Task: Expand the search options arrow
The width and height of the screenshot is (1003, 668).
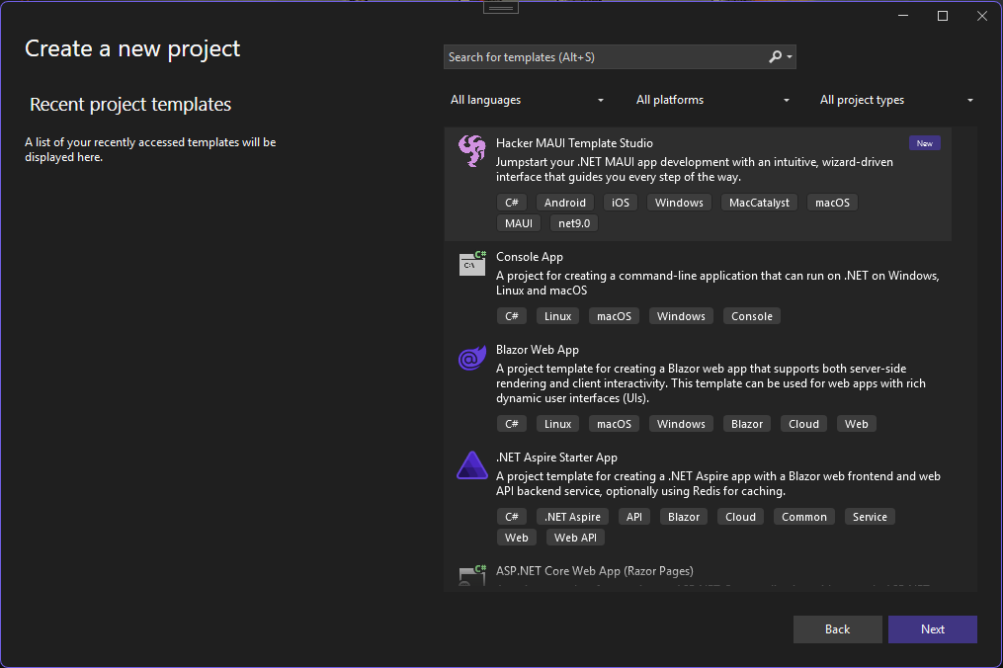Action: tap(790, 57)
